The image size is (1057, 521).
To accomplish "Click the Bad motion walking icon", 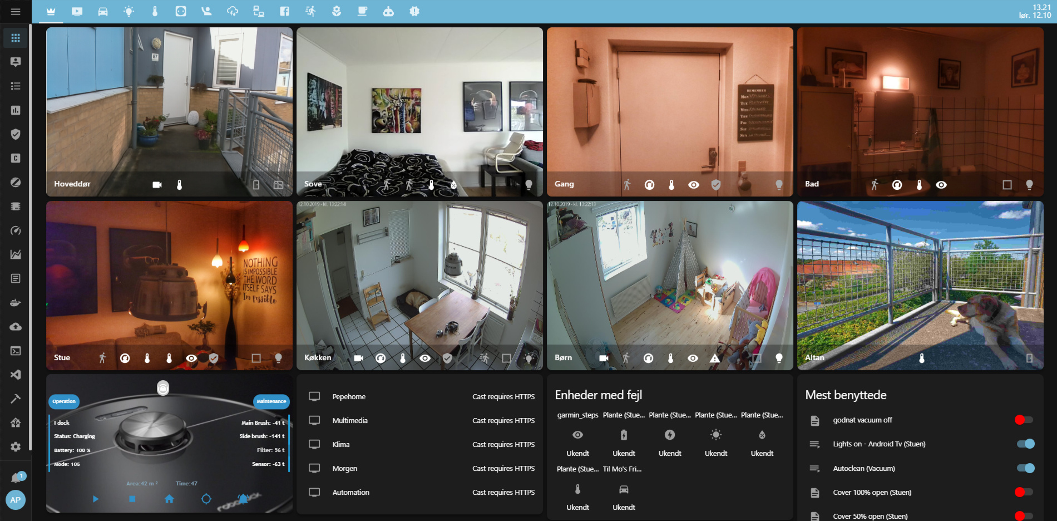I will tap(875, 185).
